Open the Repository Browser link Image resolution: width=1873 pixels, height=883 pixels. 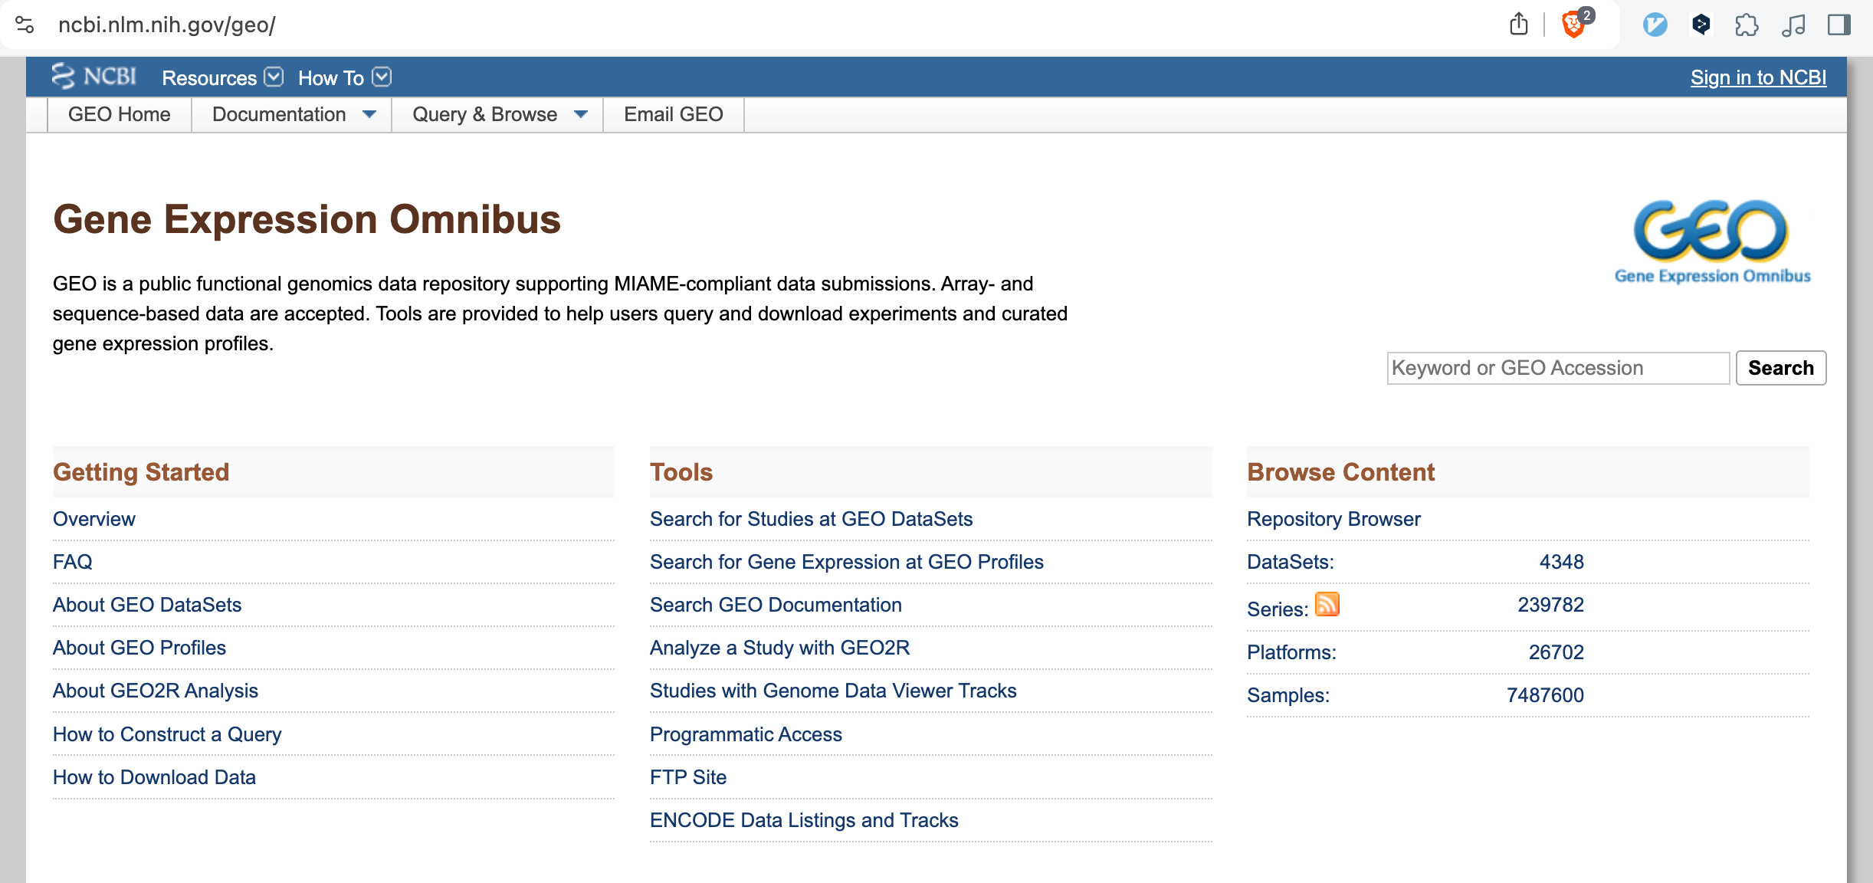(1333, 519)
